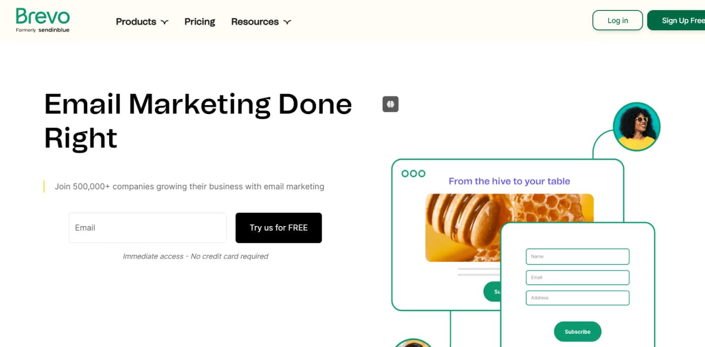
Task: Click the partially visible avatar at the bottom
Action: click(x=414, y=344)
